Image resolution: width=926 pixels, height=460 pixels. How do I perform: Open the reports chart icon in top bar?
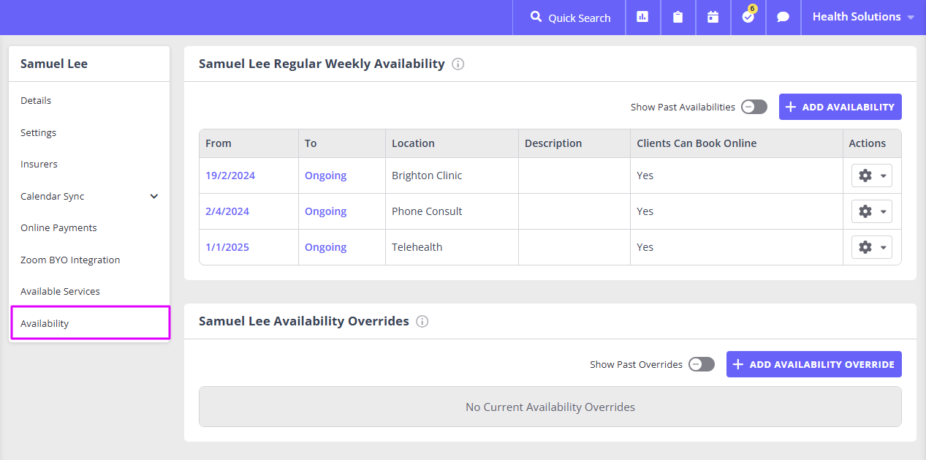tap(642, 17)
